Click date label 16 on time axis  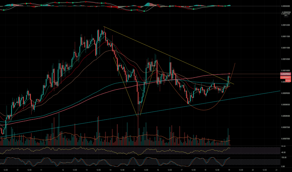(158, 170)
